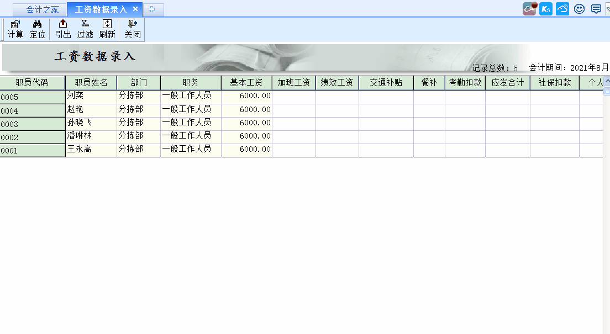Click 绩效工资 cell for 王永高
This screenshot has height=334, width=610.
(x=337, y=150)
